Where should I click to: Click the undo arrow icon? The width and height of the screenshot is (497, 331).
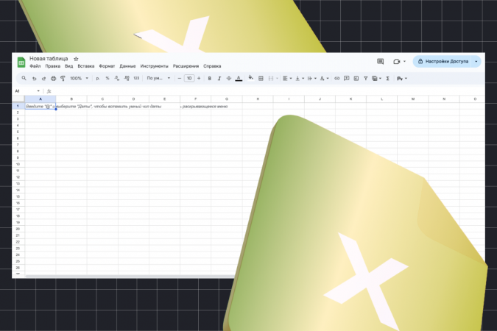click(34, 78)
